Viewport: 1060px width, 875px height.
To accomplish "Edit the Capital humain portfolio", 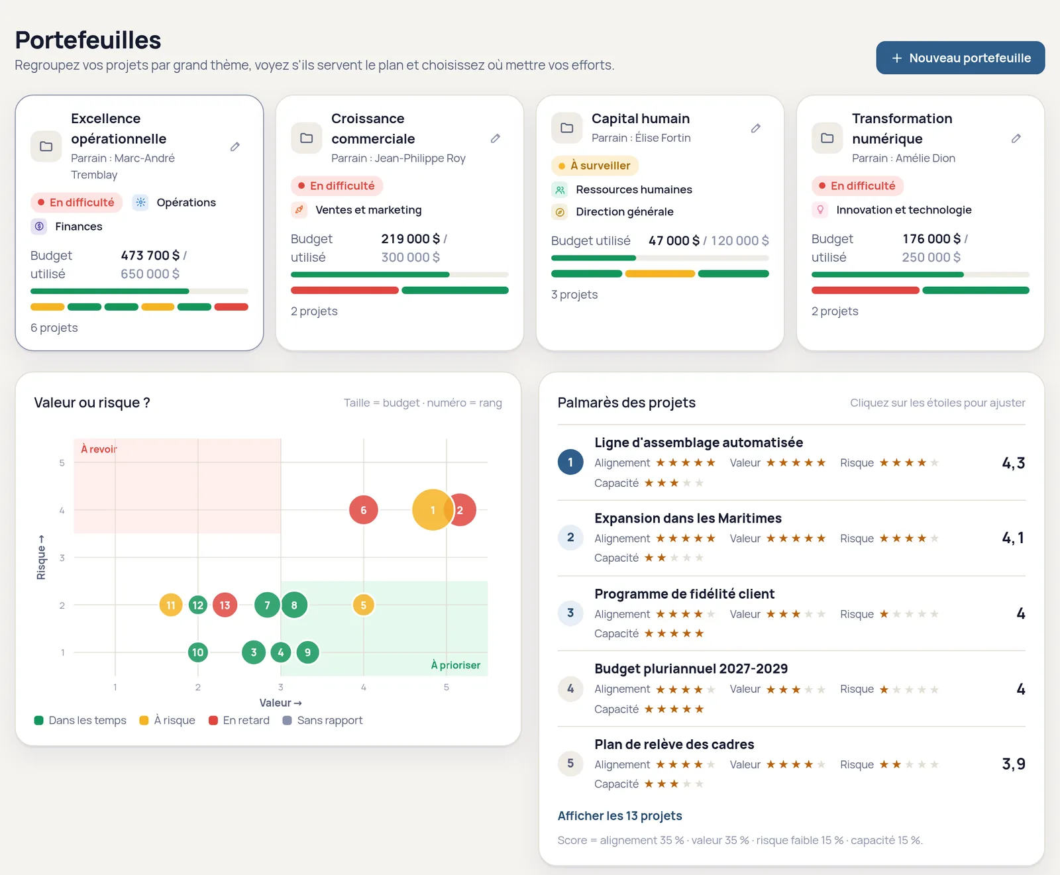I will (x=756, y=128).
